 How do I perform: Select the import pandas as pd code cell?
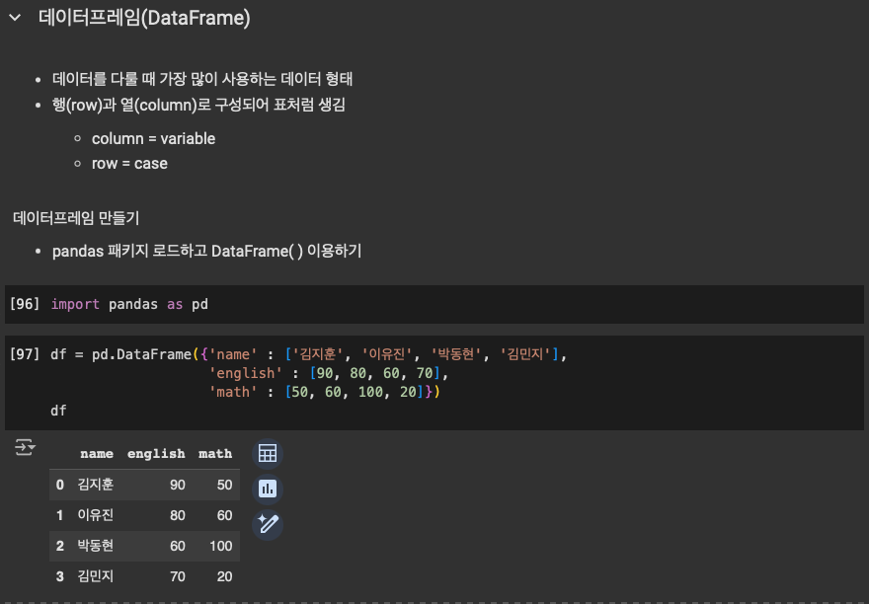434,304
